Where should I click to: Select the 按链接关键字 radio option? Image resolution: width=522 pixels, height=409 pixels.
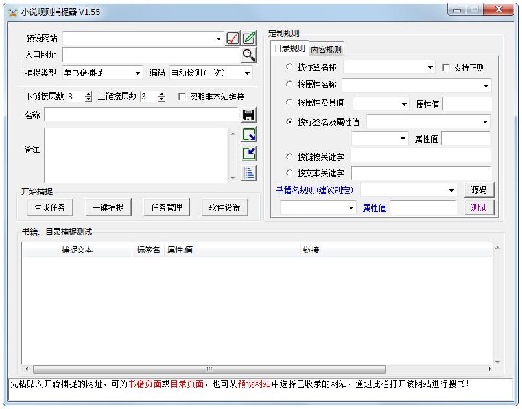pos(290,156)
